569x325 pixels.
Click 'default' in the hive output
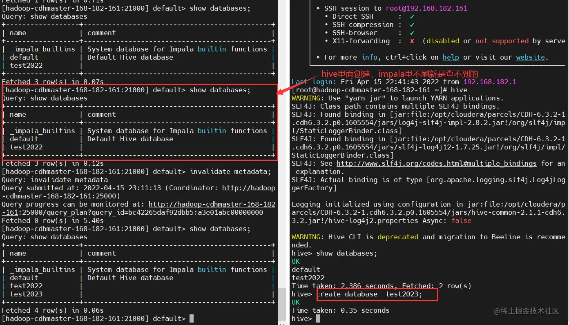pyautogui.click(x=306, y=269)
